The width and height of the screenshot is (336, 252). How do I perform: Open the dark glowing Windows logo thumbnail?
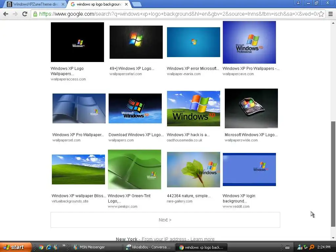point(136,42)
